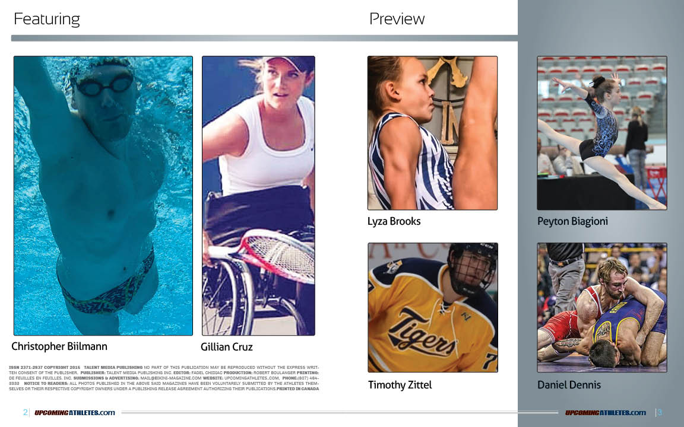This screenshot has width=684, height=427.
Task: Click the page number 3 footer
Action: click(x=660, y=412)
